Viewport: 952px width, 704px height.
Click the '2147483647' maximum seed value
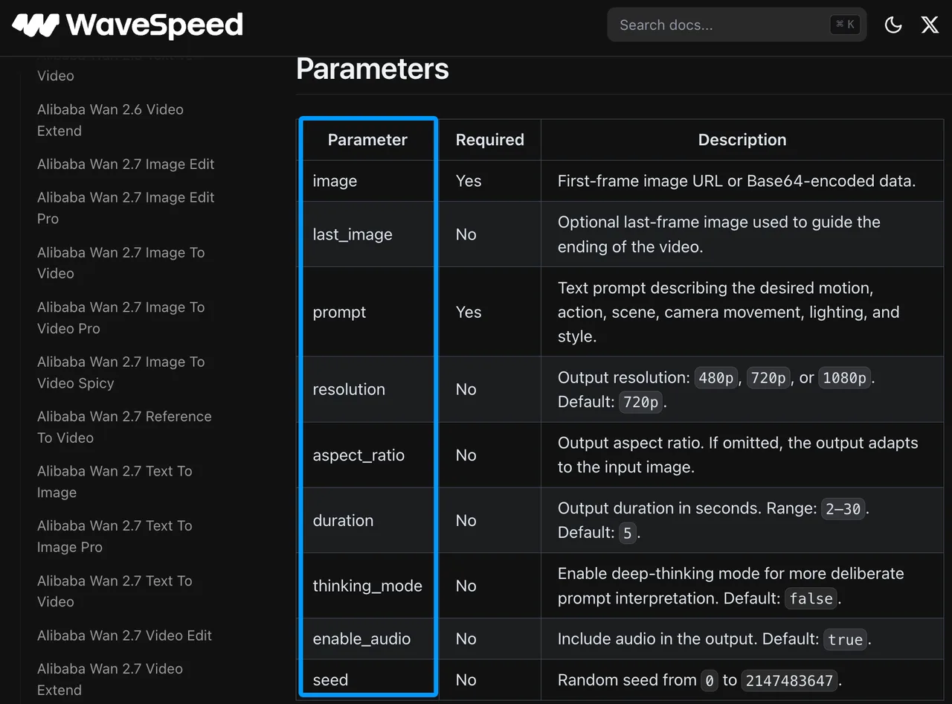coord(790,680)
